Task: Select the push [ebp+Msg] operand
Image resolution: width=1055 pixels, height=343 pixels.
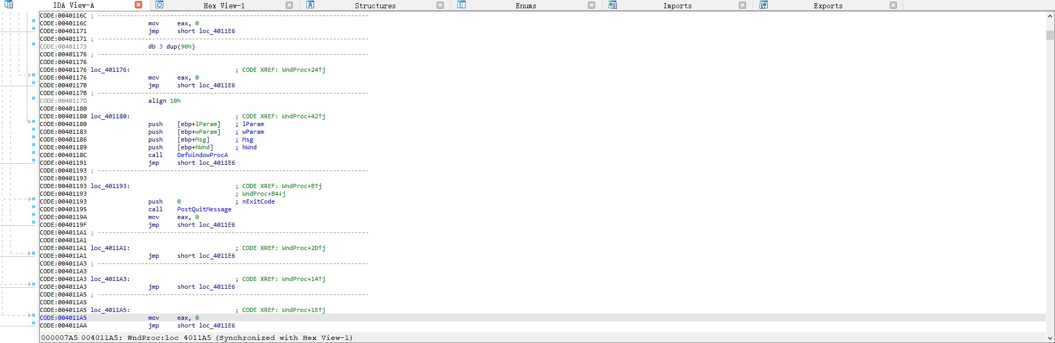Action: 193,139
